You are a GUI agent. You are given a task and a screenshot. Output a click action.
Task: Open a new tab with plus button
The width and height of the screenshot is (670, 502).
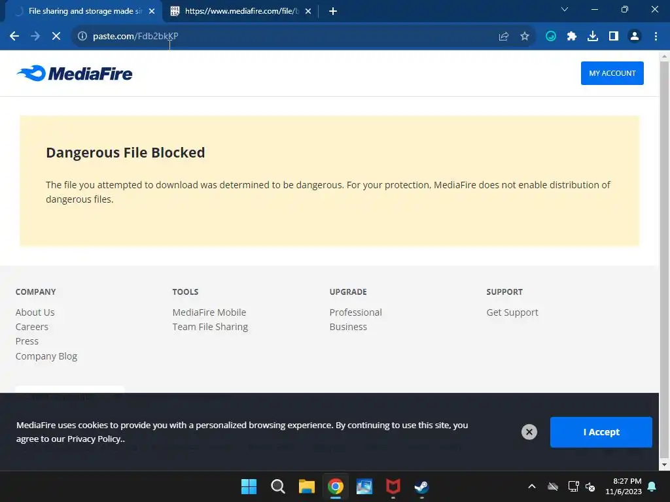[x=333, y=12]
